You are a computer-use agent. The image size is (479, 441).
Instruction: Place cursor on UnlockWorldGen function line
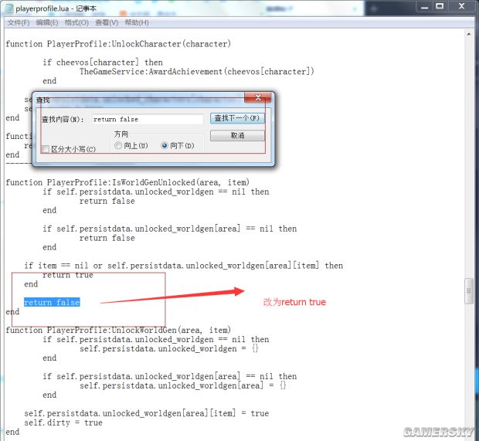[x=117, y=331]
